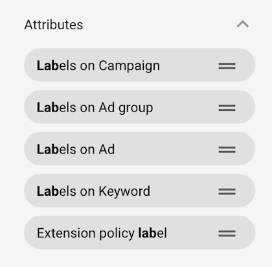The width and height of the screenshot is (272, 267).
Task: Click empty space inside the Labels on Ad chip
Action: (x=166, y=149)
